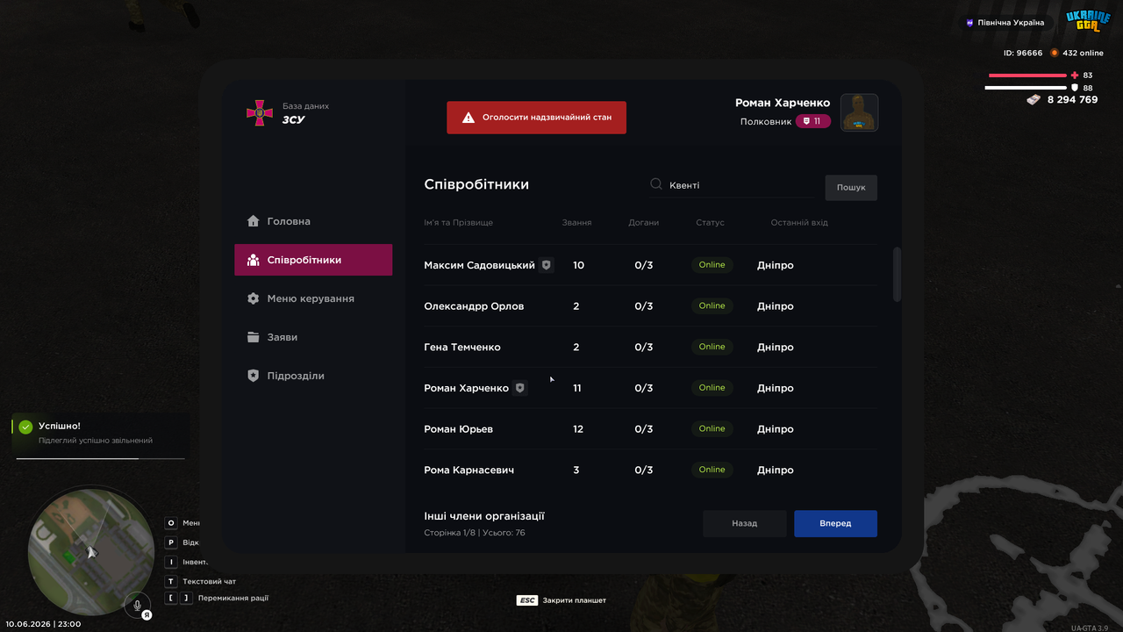Click the employee search input field

[x=731, y=185]
